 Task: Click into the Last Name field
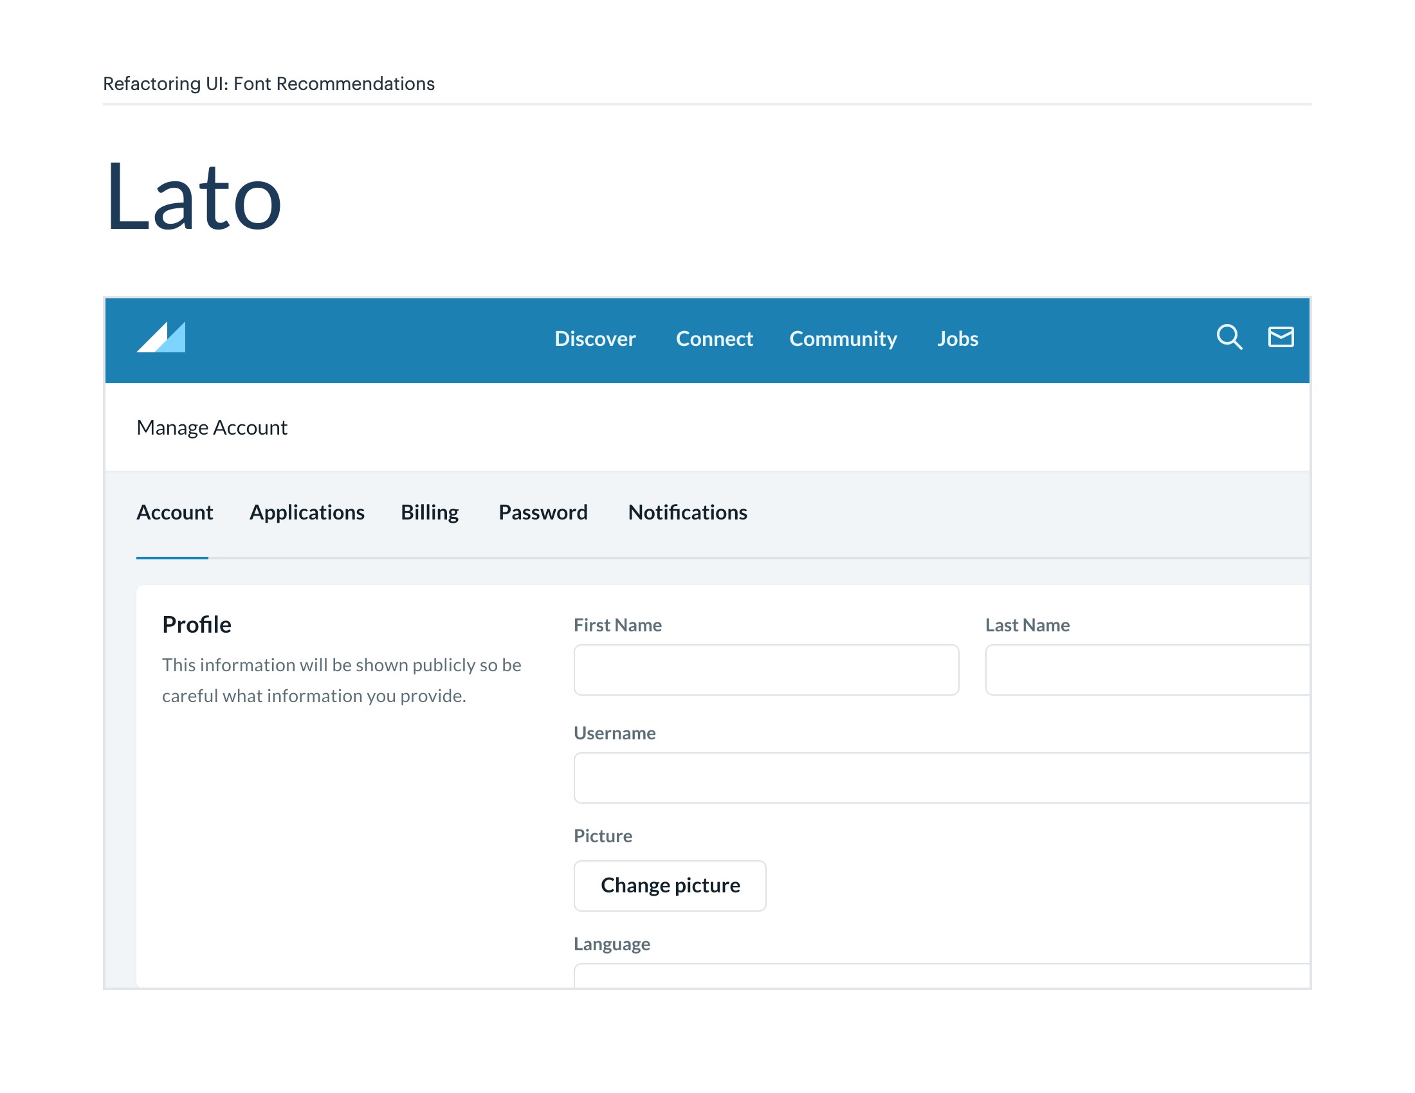pos(1147,669)
